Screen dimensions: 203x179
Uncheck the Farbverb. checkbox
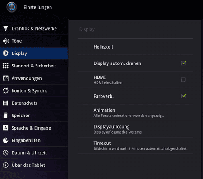(184, 96)
